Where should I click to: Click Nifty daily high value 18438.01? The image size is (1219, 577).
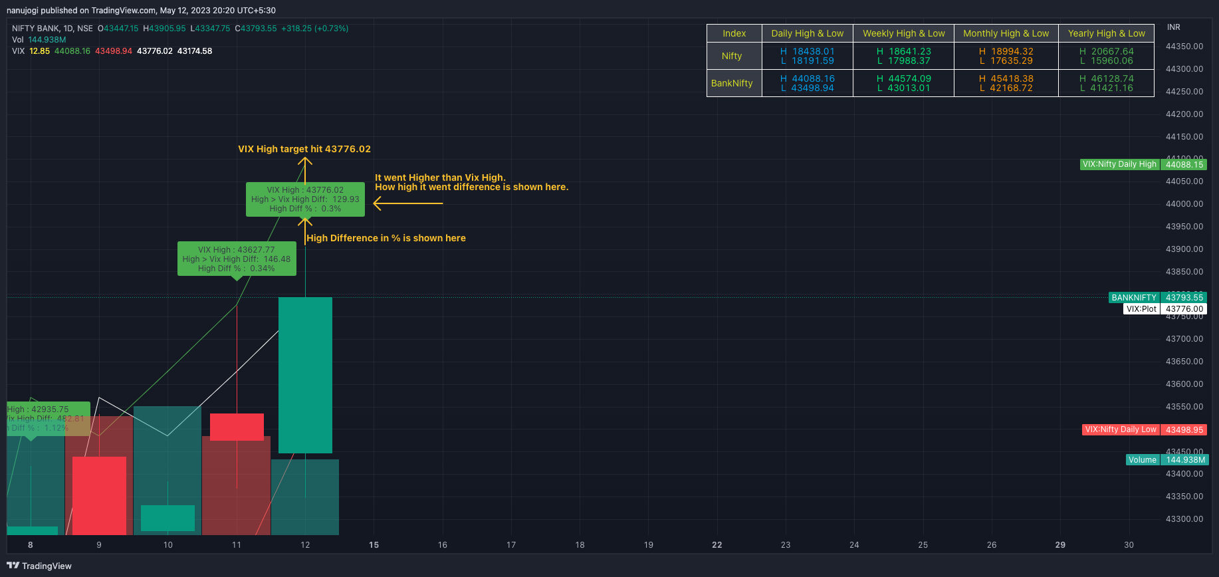pyautogui.click(x=808, y=51)
